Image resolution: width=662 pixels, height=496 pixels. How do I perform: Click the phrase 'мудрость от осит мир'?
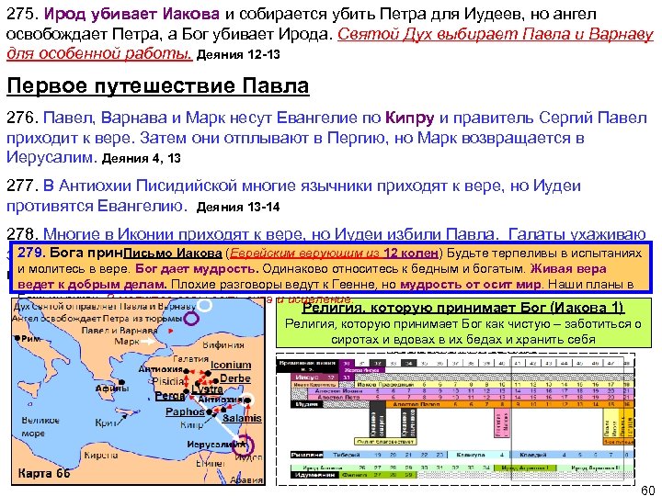coord(471,284)
